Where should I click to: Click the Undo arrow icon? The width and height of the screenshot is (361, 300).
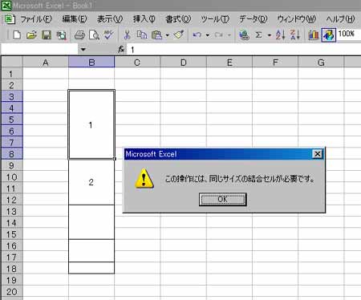pos(197,34)
